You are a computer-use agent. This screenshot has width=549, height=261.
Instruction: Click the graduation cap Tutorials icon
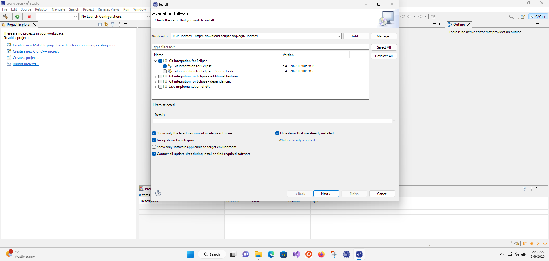point(532,244)
